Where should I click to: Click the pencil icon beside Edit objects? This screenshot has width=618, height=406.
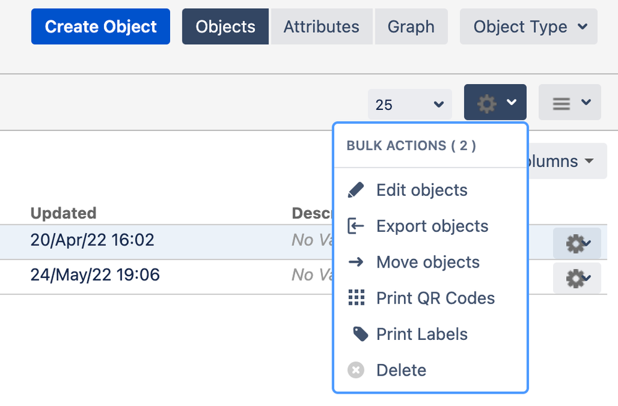click(x=356, y=190)
